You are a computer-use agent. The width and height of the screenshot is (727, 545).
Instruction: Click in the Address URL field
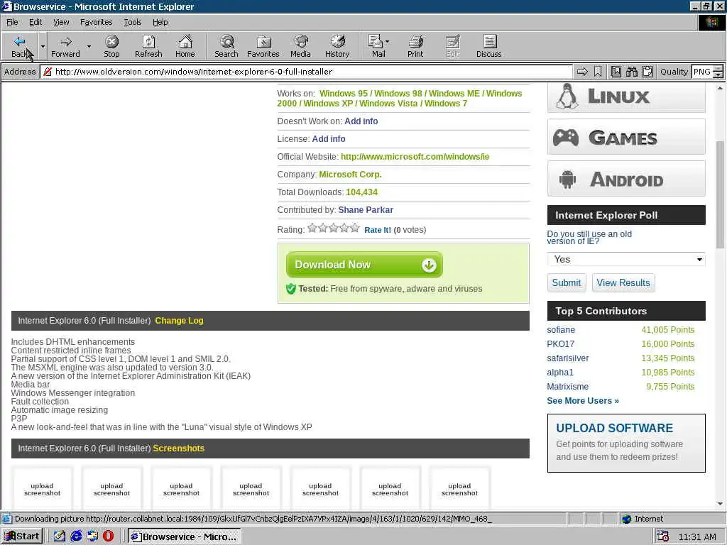(x=306, y=72)
